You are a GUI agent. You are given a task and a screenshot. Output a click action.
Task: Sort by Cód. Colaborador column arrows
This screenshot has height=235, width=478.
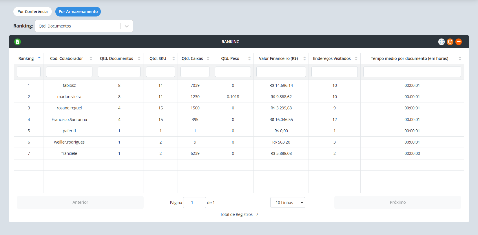(x=91, y=58)
